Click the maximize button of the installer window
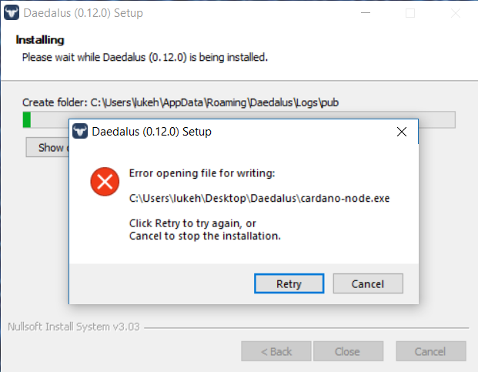 (410, 13)
